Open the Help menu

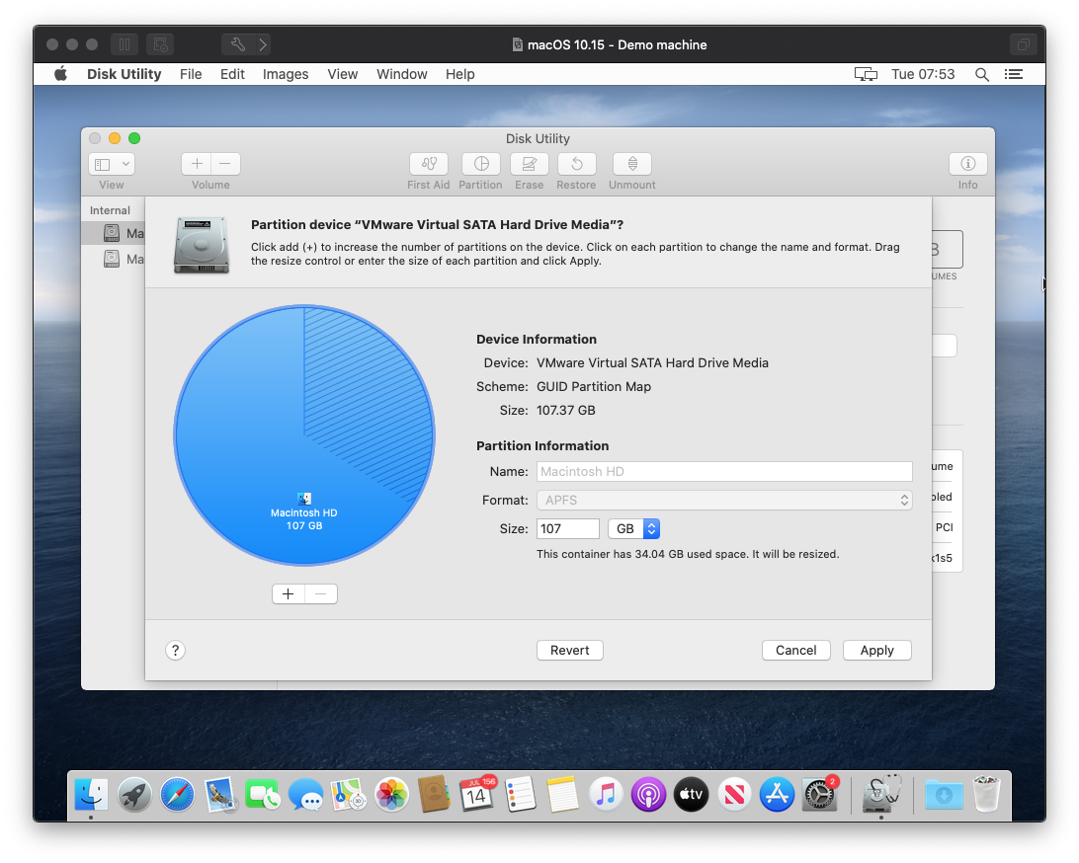[459, 74]
